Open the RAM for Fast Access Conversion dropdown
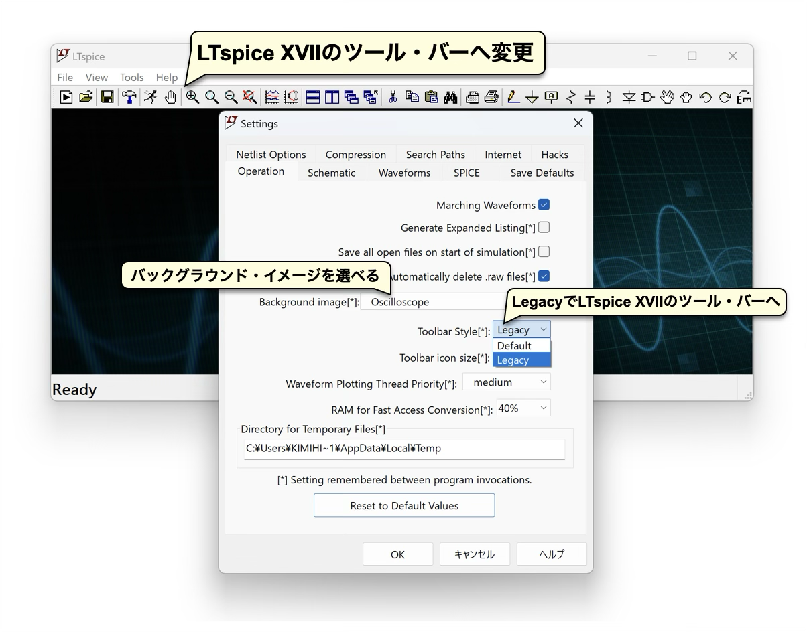The width and height of the screenshot is (807, 632). pos(523,408)
